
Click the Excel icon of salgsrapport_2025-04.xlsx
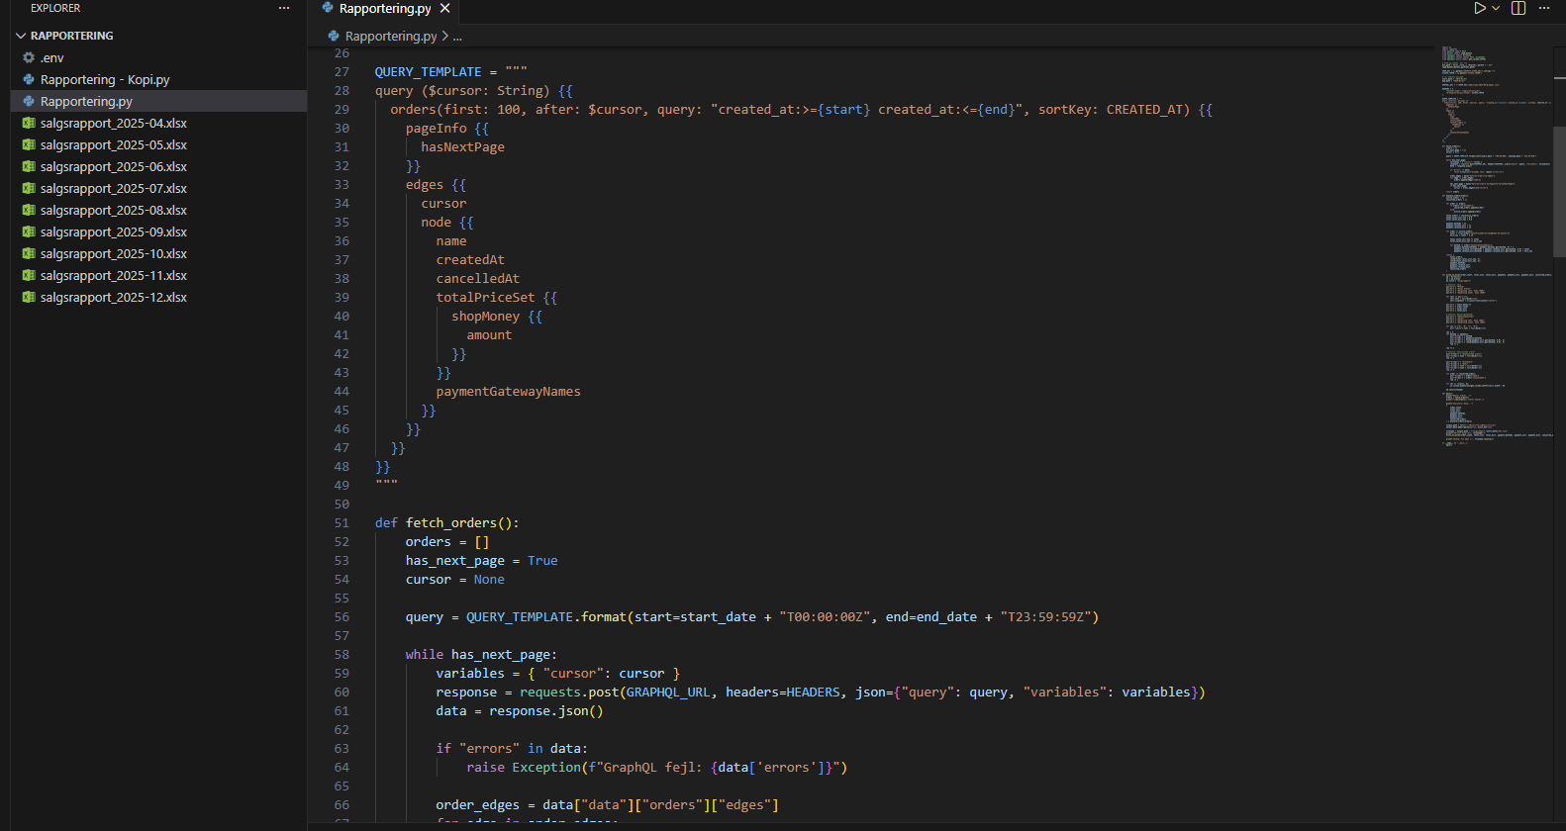click(29, 124)
